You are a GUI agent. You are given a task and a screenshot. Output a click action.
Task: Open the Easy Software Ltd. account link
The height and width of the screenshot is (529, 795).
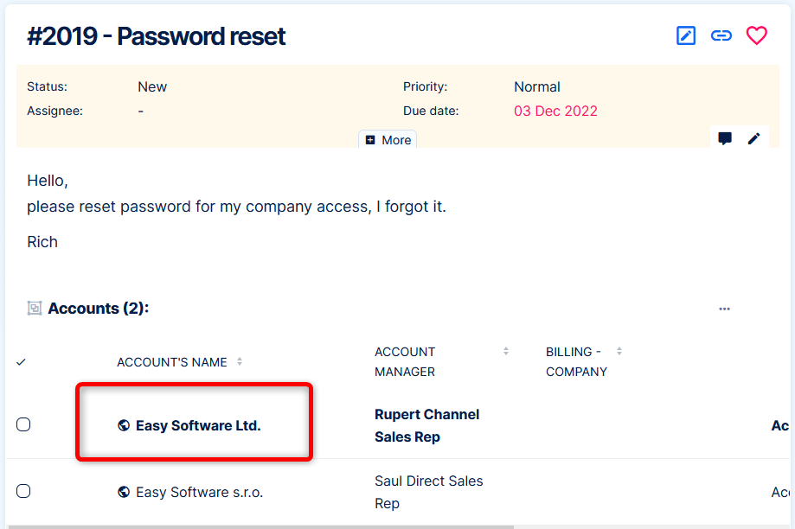(x=198, y=425)
